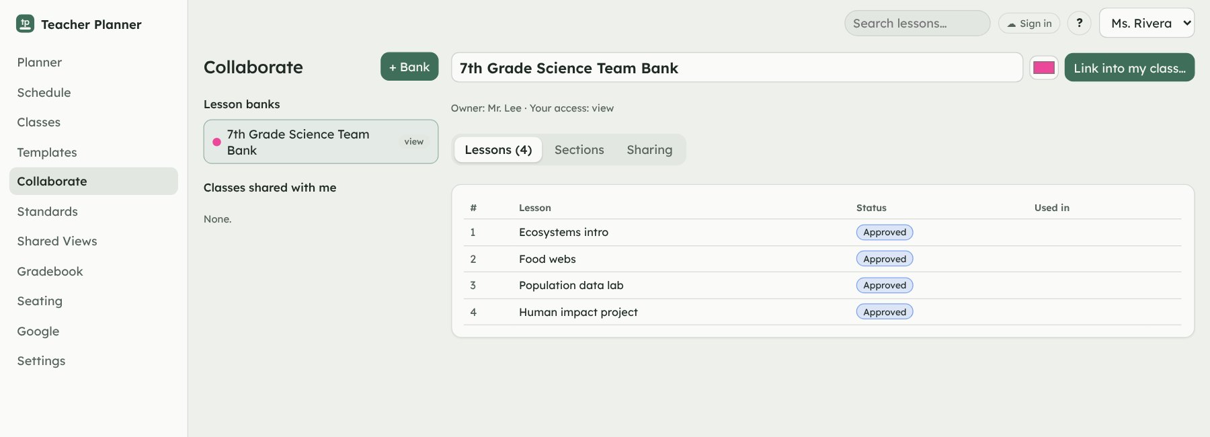Click the Ecosystems intro lesson row

[x=822, y=233]
